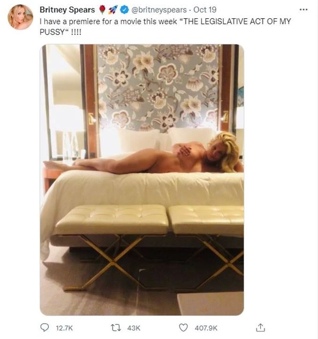Click the tweet text about a movie premiere

click(x=165, y=27)
